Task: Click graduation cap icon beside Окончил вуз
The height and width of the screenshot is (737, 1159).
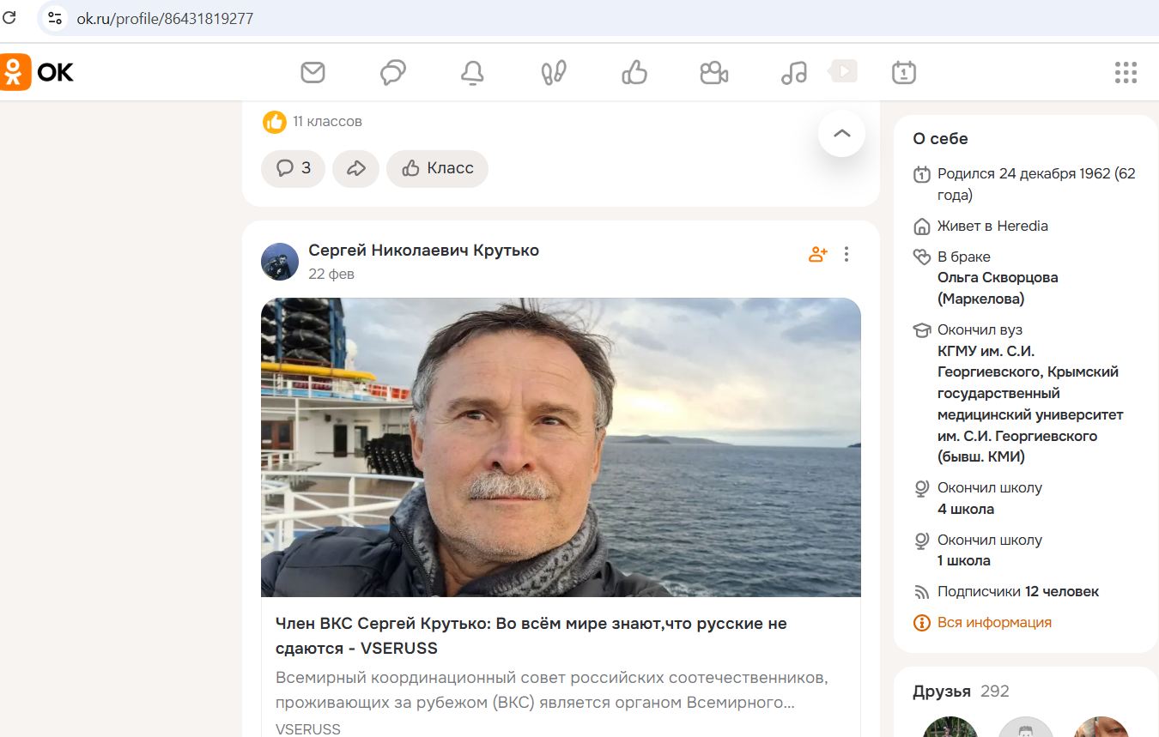Action: click(921, 329)
